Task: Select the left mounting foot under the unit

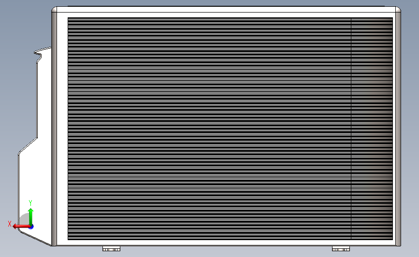Action: pos(112,249)
